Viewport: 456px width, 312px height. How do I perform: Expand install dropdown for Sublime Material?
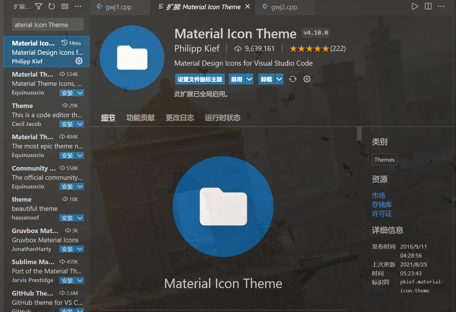tap(80, 280)
